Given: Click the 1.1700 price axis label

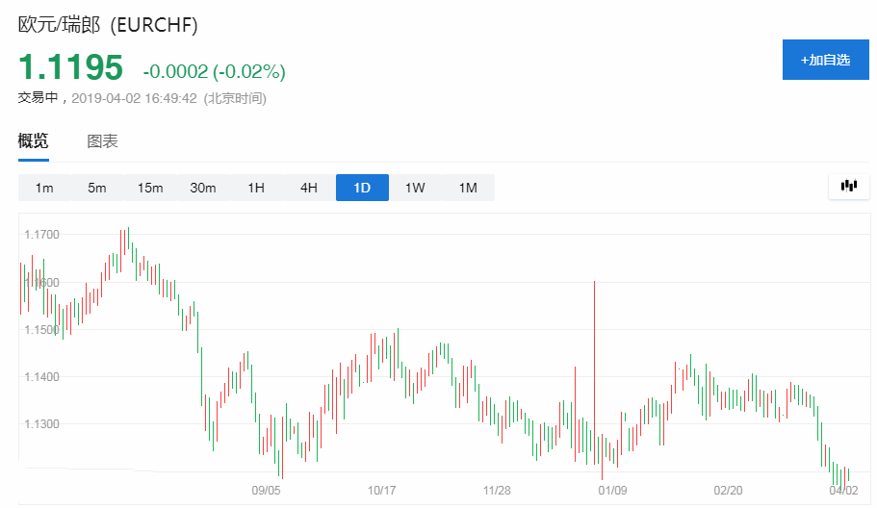Looking at the screenshot, I should (x=41, y=235).
